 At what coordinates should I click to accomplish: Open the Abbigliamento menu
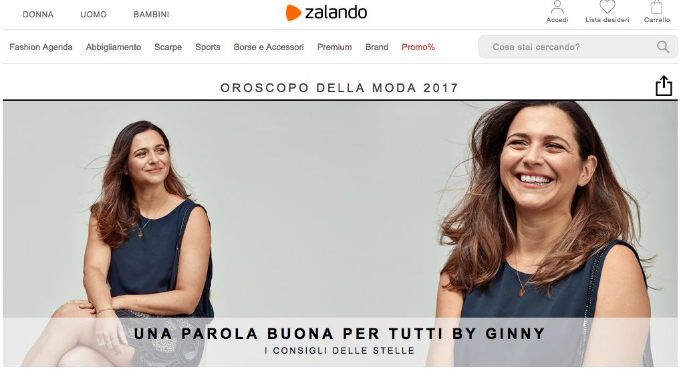point(113,47)
